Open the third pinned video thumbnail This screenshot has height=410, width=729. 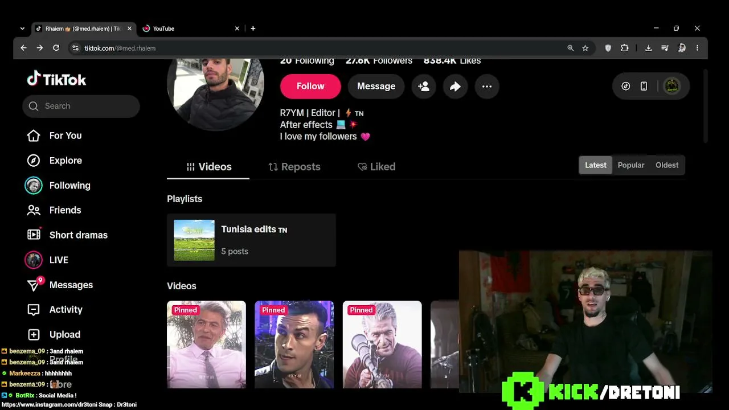pyautogui.click(x=382, y=345)
